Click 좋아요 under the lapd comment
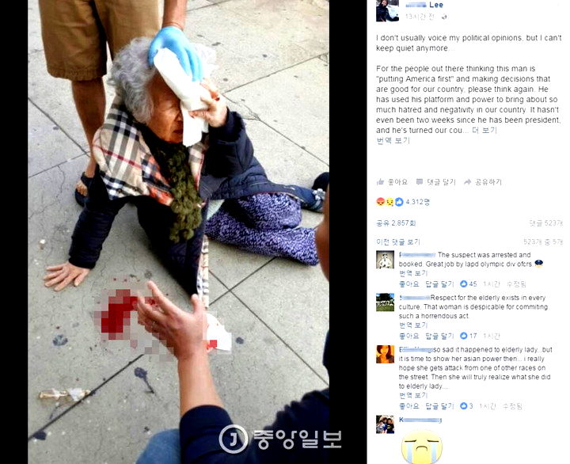 point(409,284)
